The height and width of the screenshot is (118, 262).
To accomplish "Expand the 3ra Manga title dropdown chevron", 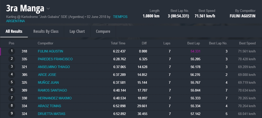I will (x=48, y=9).
